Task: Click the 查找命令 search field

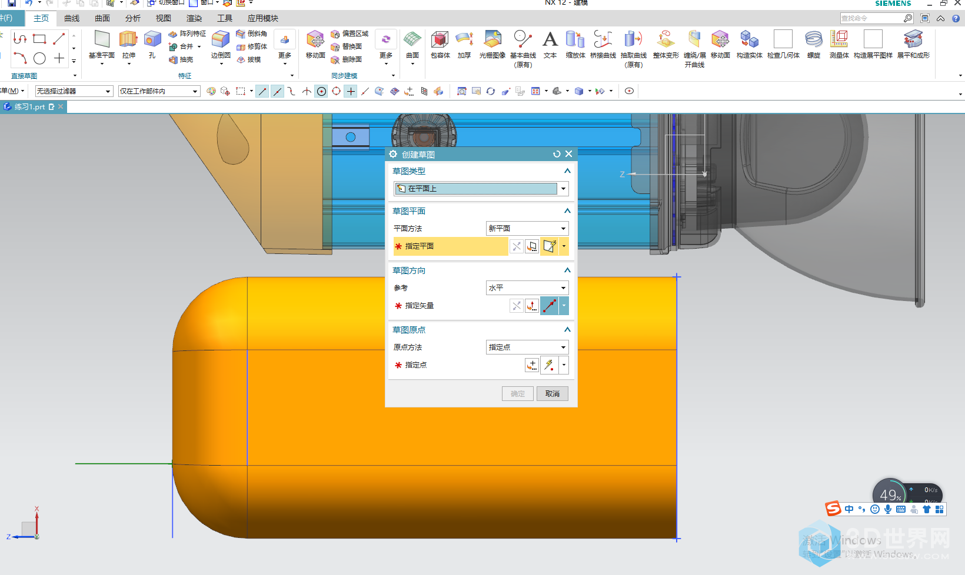Action: (x=872, y=18)
